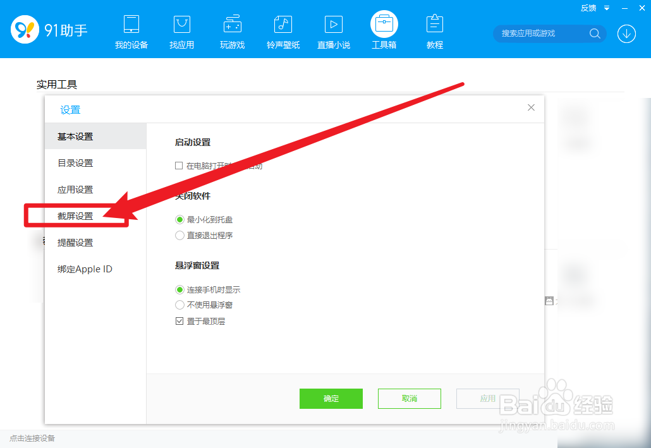Select 提醒设置 in settings sidebar

point(75,242)
